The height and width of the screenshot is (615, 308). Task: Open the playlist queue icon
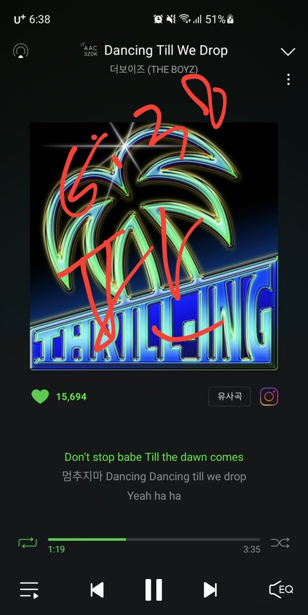pyautogui.click(x=30, y=589)
